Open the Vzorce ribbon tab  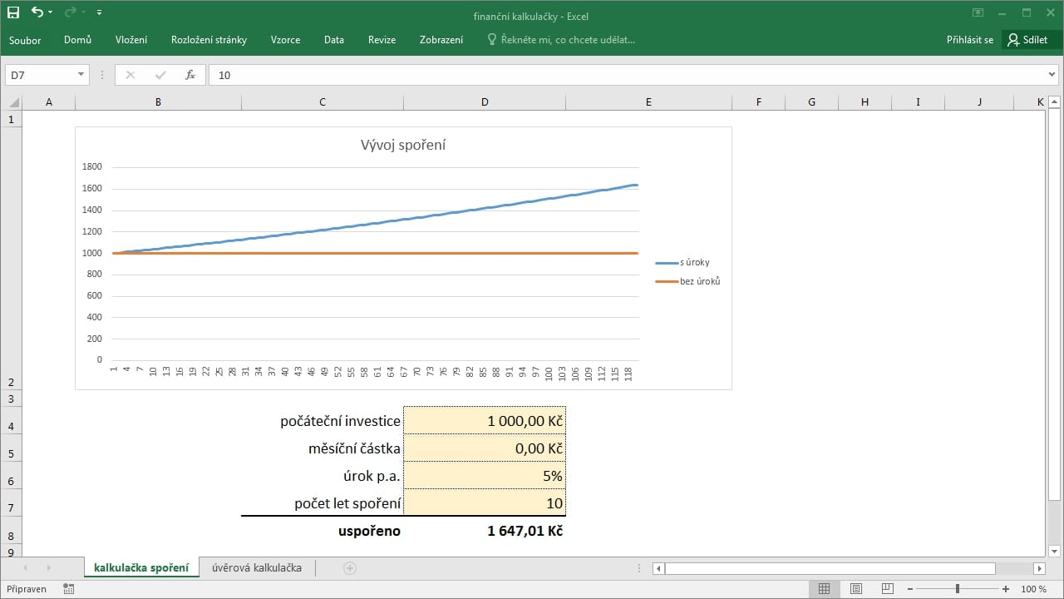point(285,40)
